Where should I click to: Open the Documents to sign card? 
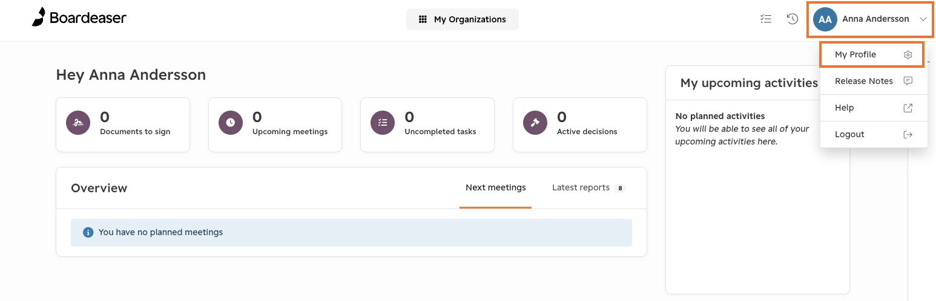(x=123, y=125)
